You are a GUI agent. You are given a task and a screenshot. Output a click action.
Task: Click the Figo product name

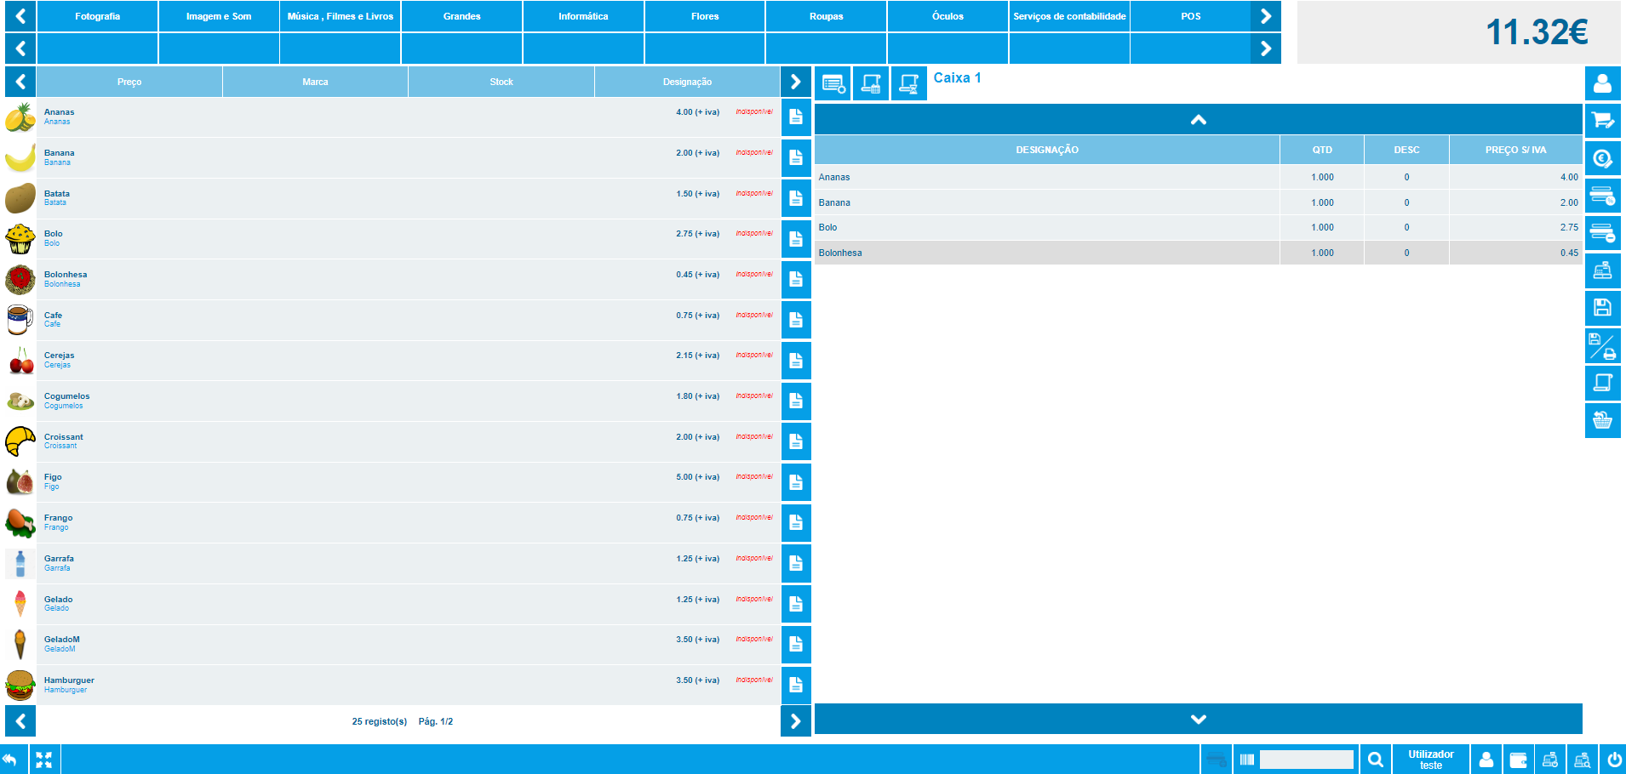53,477
